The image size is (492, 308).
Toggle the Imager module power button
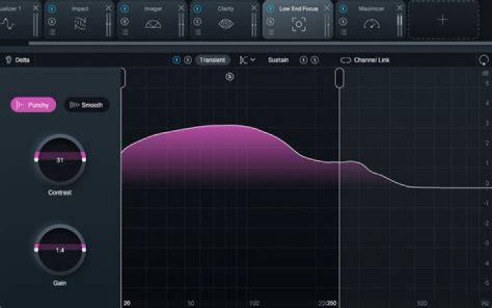coord(124,9)
